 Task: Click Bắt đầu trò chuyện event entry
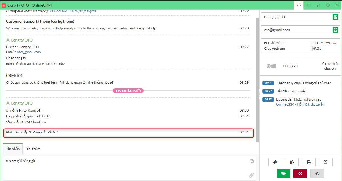pos(291,91)
